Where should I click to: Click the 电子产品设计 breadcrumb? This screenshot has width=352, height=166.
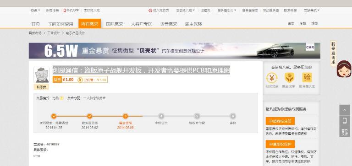click(75, 33)
